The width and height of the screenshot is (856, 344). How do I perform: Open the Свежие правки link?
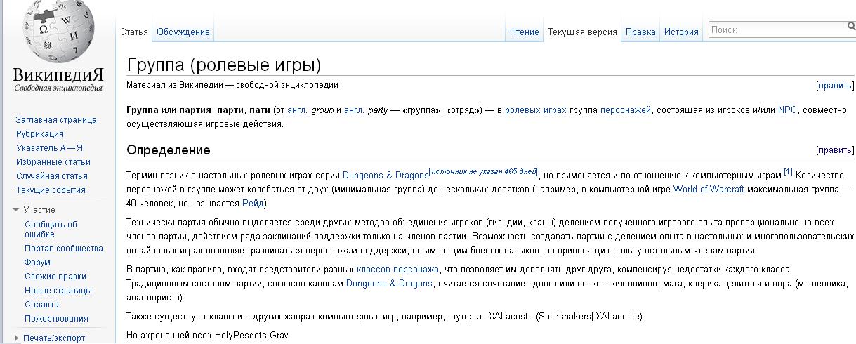coord(55,276)
